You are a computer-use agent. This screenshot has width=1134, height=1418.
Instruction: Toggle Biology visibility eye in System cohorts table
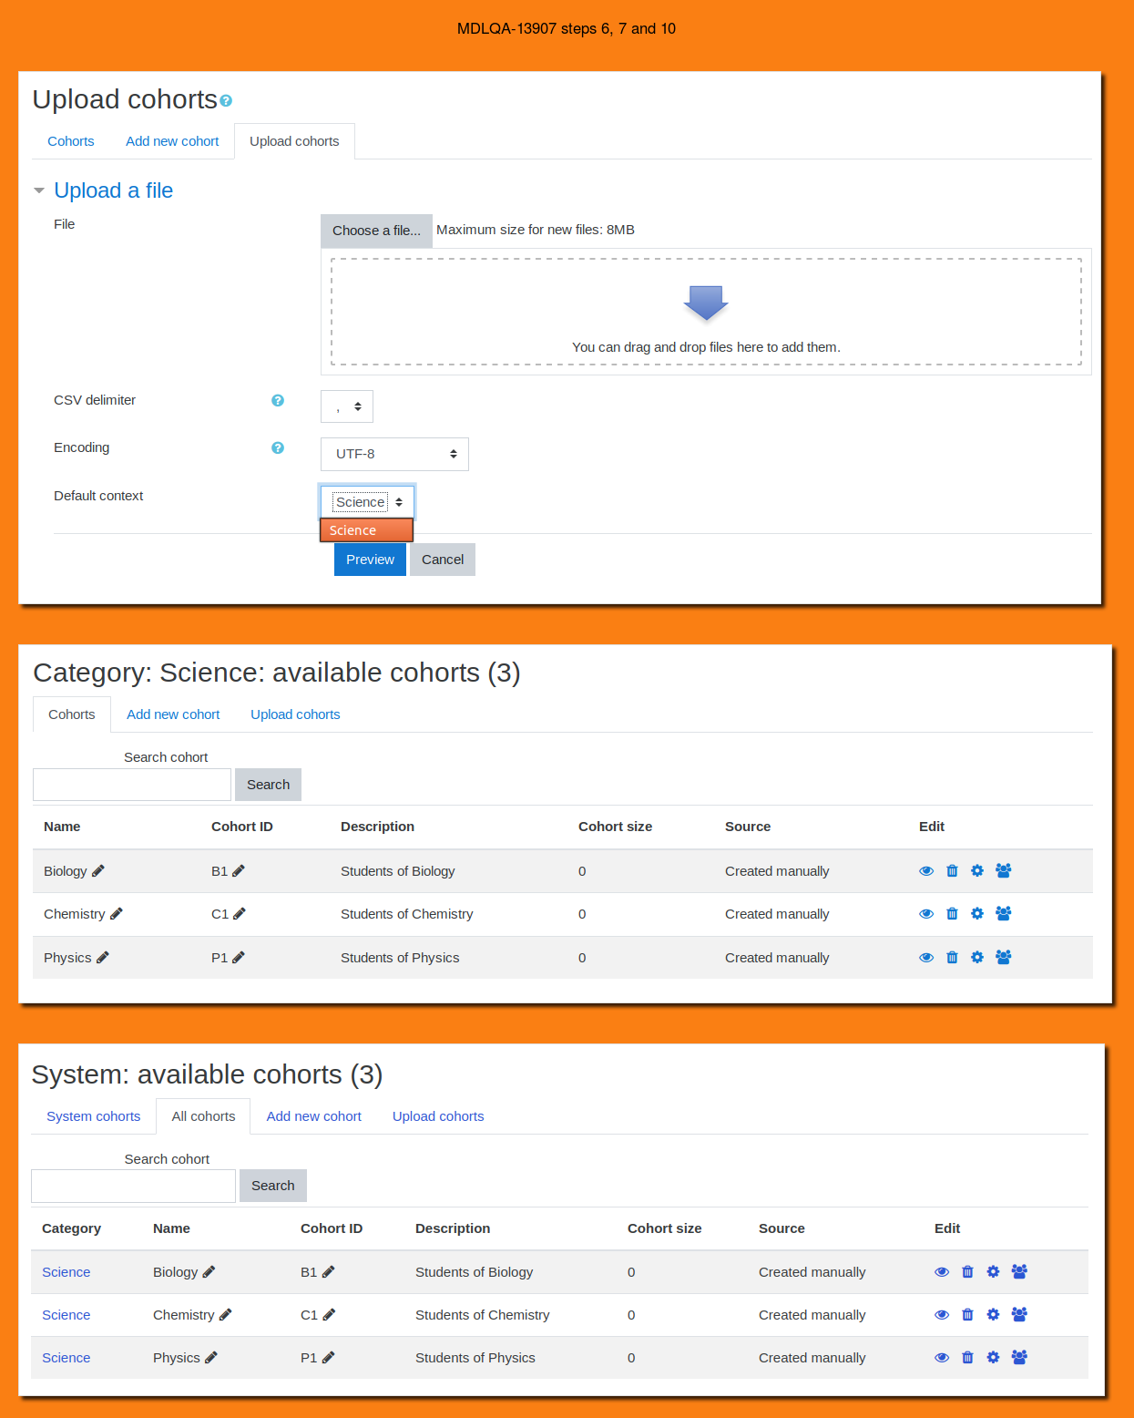942,1272
